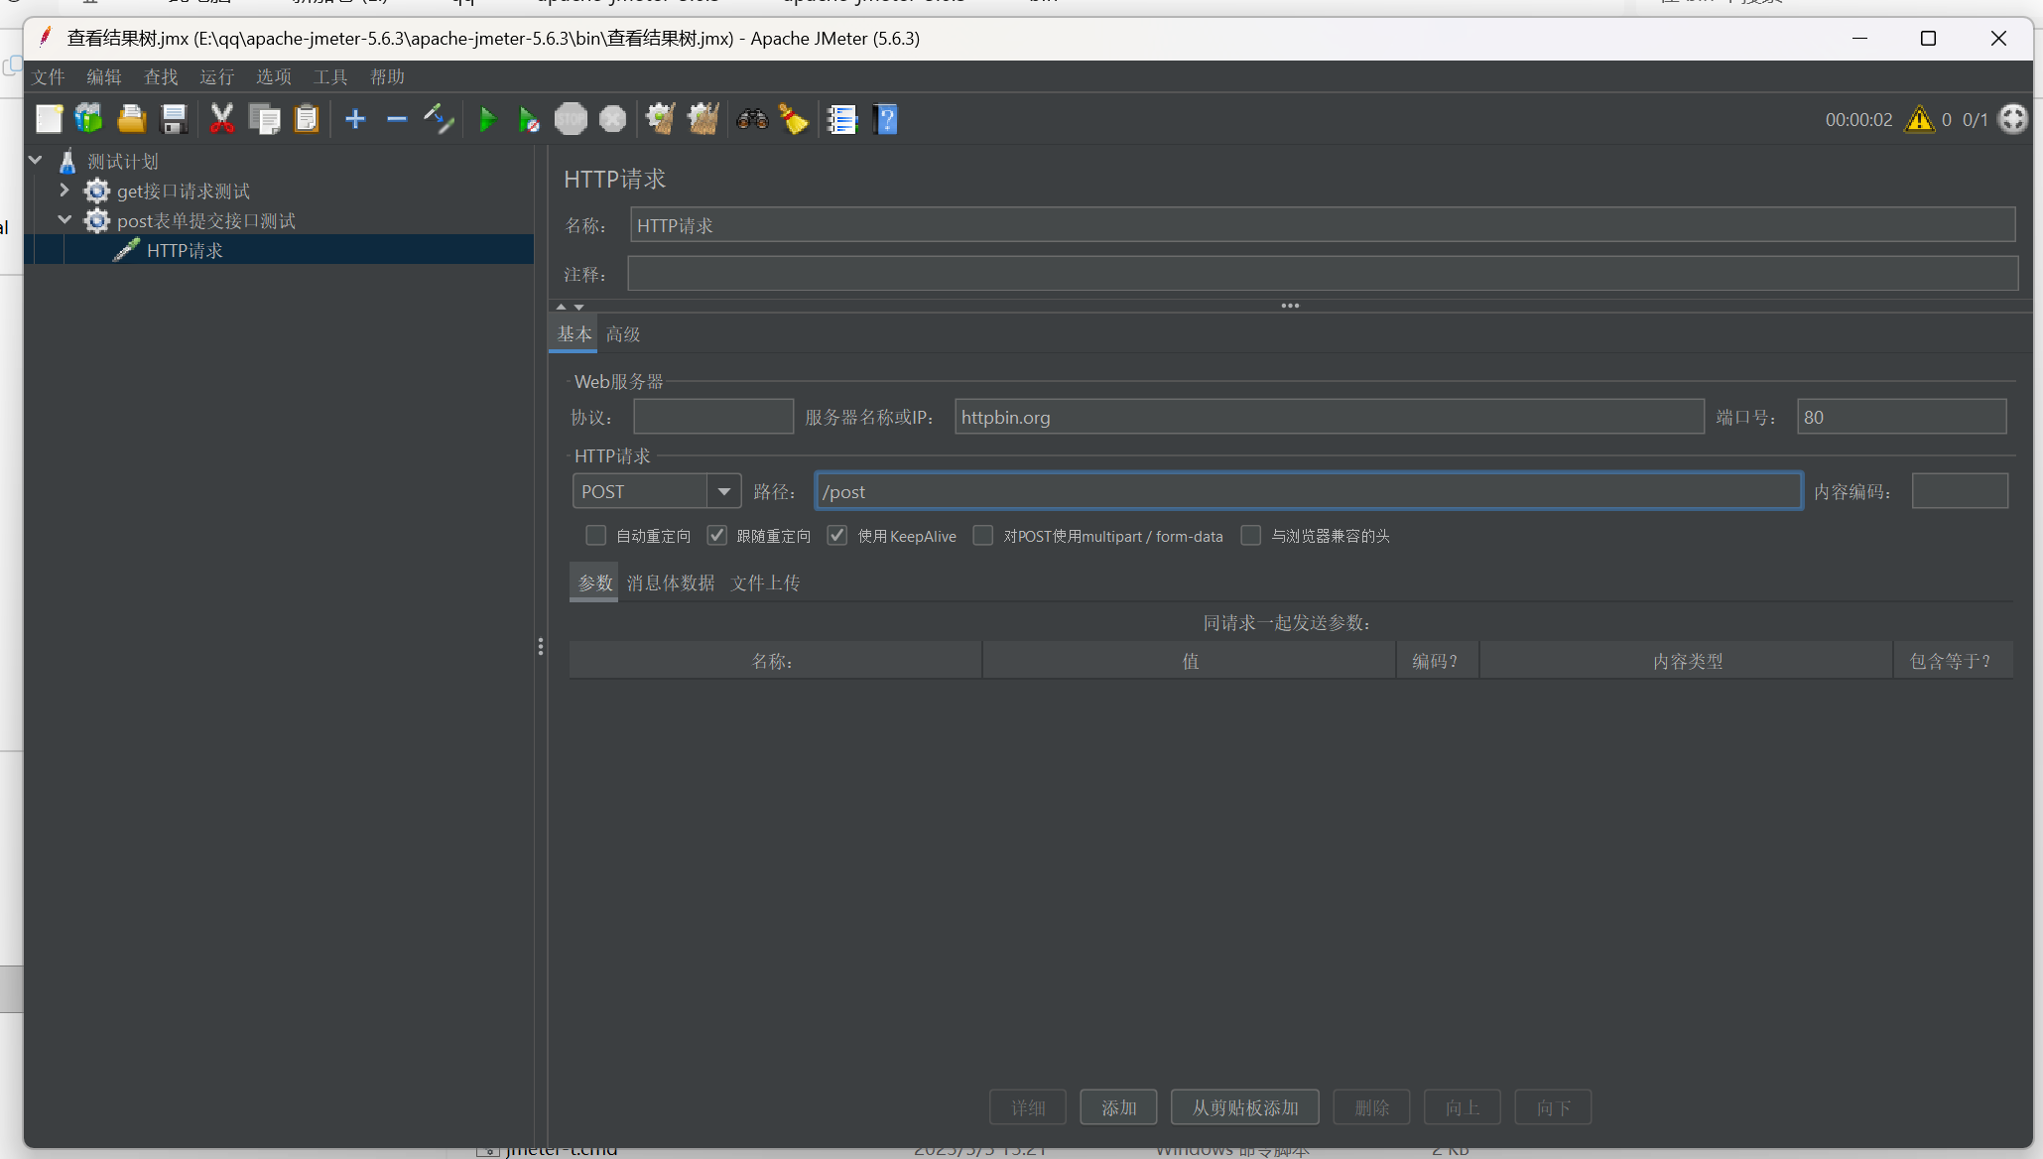Click the scissors Cut icon
Viewport: 2043px width, 1159px height.
click(221, 120)
